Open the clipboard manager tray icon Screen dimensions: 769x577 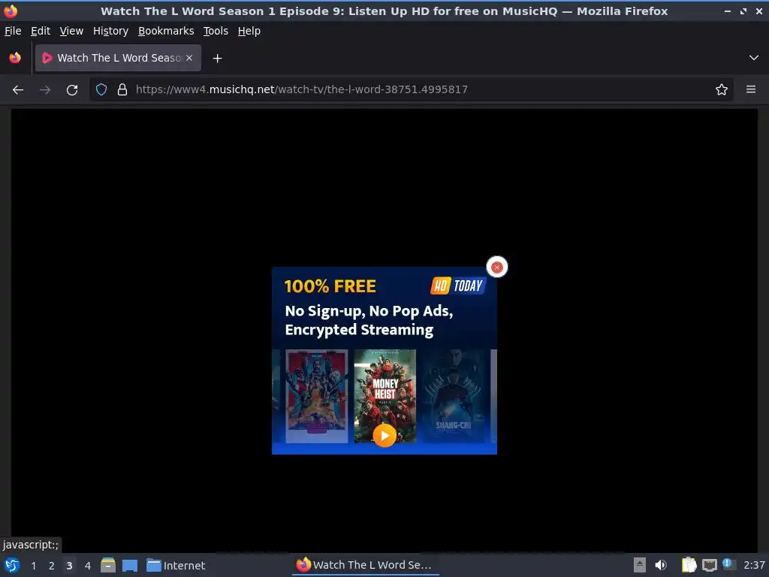click(689, 565)
